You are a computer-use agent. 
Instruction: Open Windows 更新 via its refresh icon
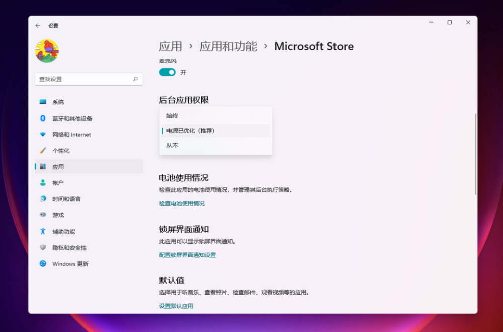coord(43,264)
